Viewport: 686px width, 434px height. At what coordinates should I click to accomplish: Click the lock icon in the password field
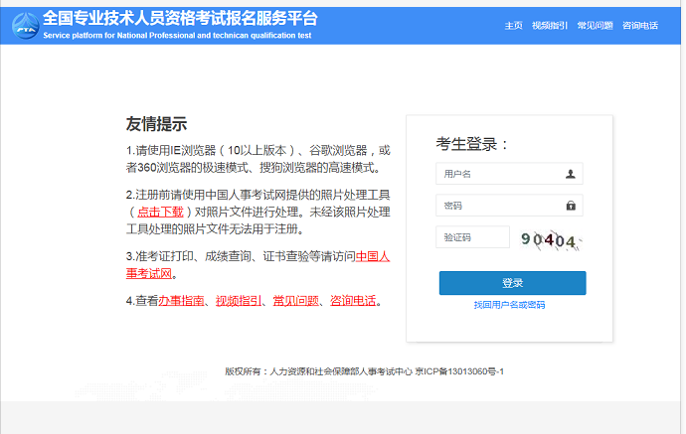tap(571, 206)
